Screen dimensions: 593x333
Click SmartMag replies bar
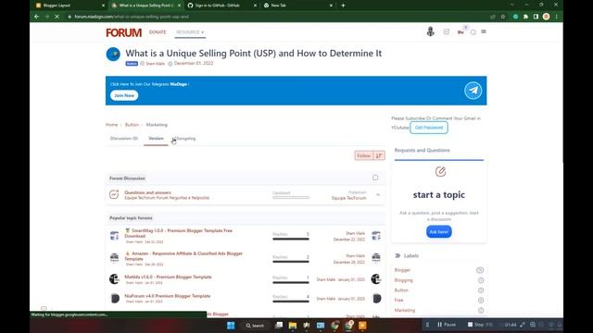(291, 239)
